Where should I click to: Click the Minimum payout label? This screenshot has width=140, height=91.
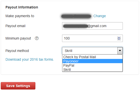click(18, 39)
